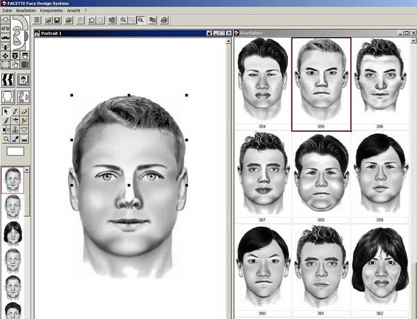Click the first zoom magnifier toolbar icon

point(123,21)
